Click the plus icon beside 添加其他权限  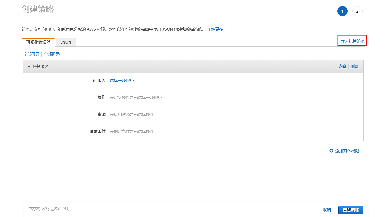point(331,151)
